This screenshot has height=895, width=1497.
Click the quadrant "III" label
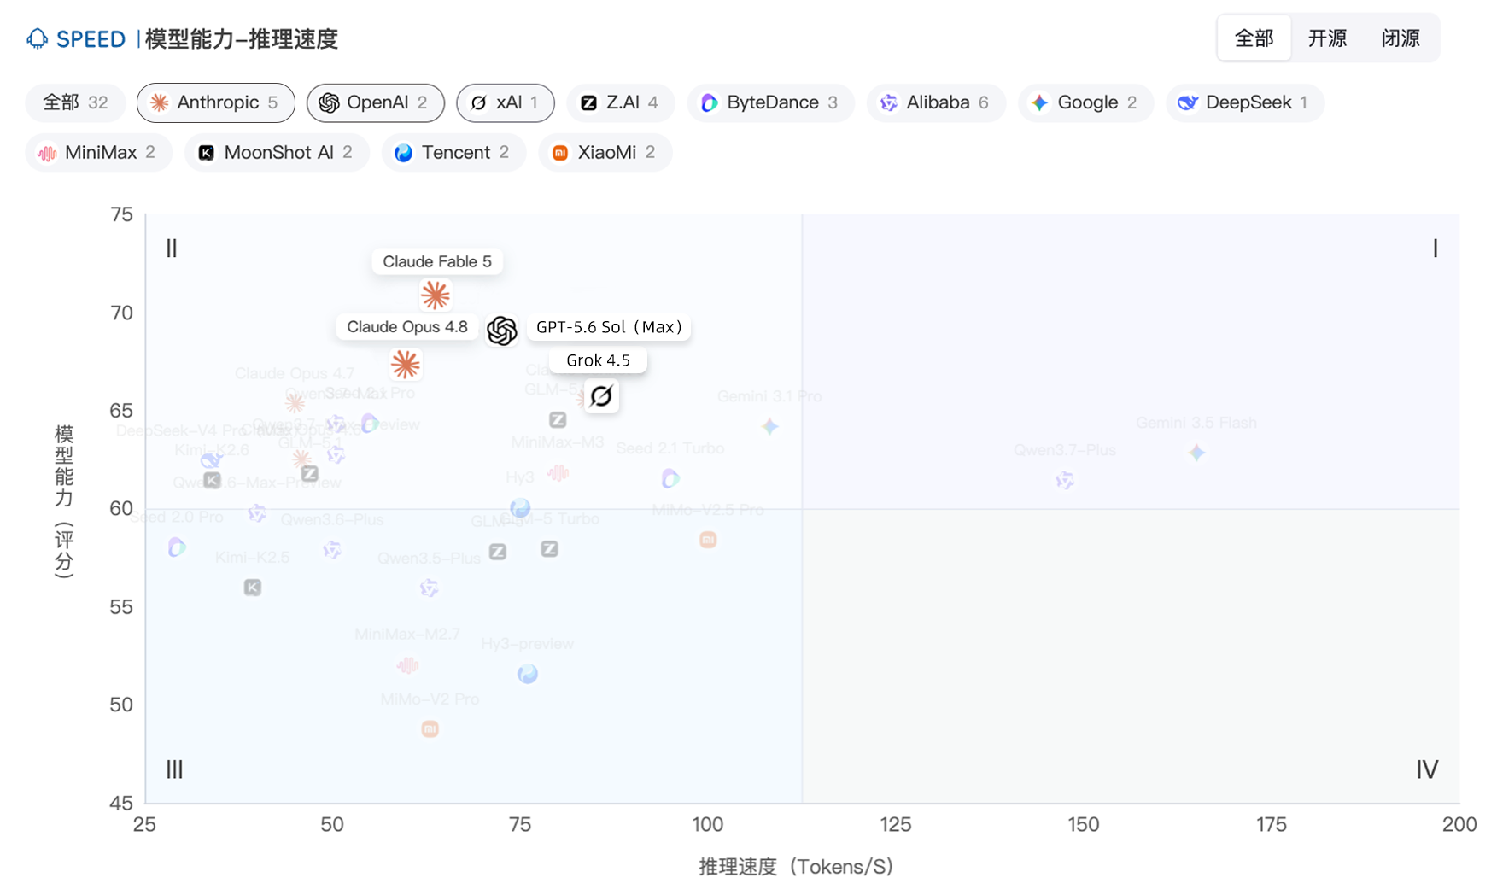point(174,769)
